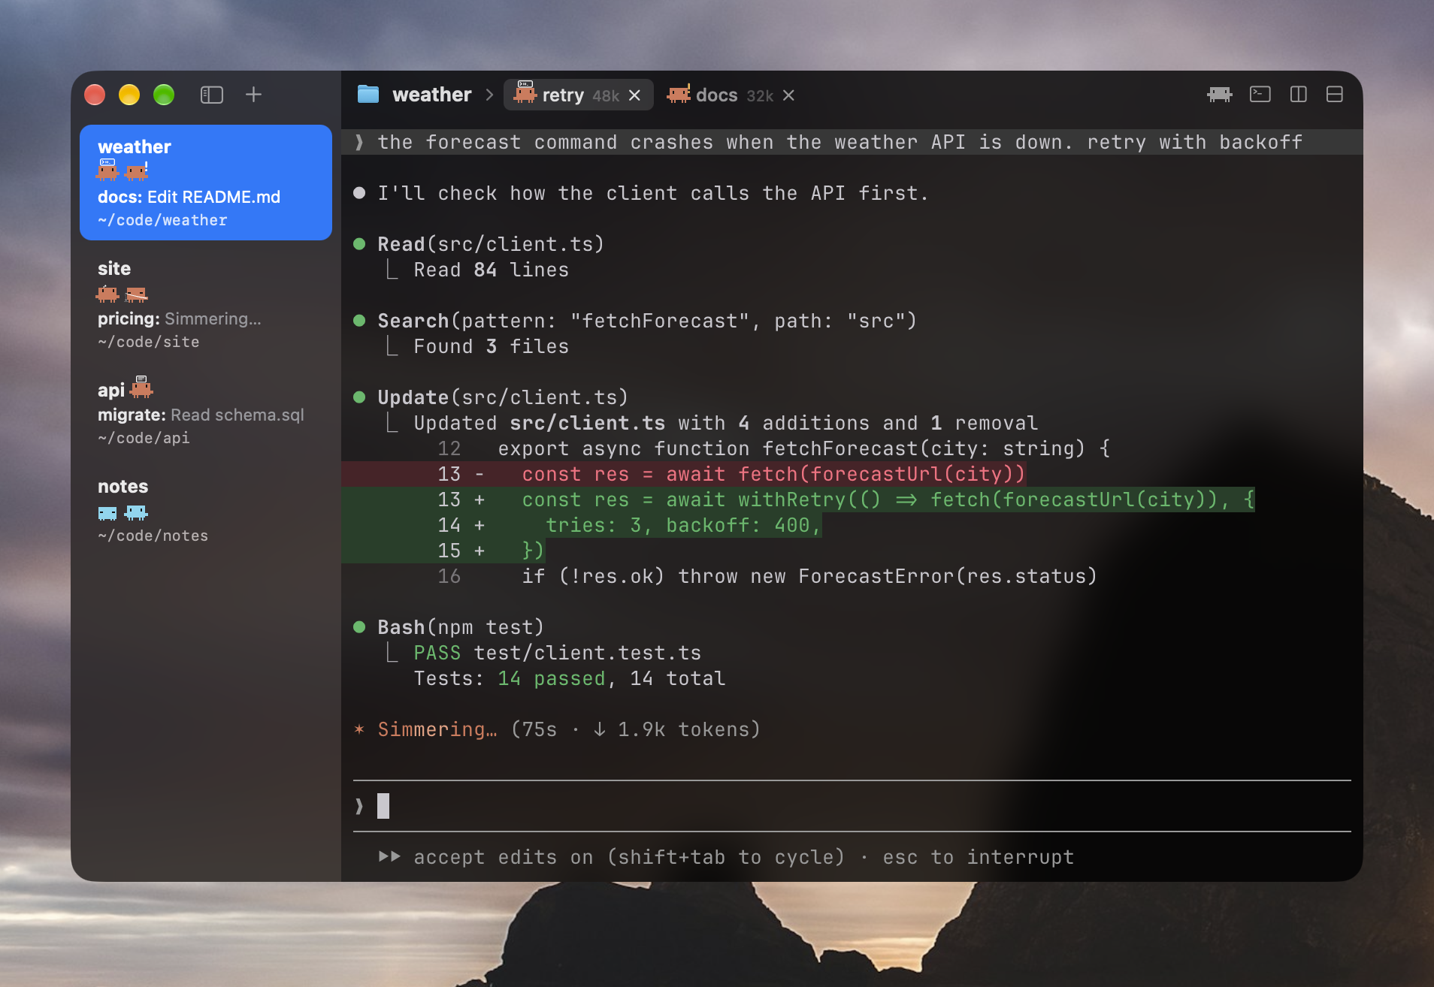Close the retry tab
The height and width of the screenshot is (987, 1434).
coord(634,95)
